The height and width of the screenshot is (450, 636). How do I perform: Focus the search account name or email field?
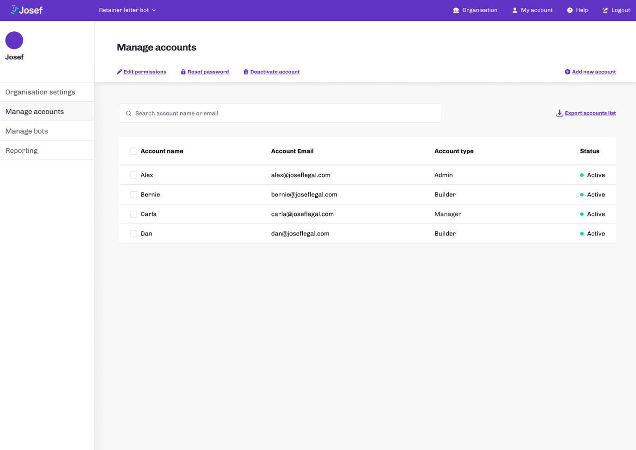pyautogui.click(x=281, y=113)
